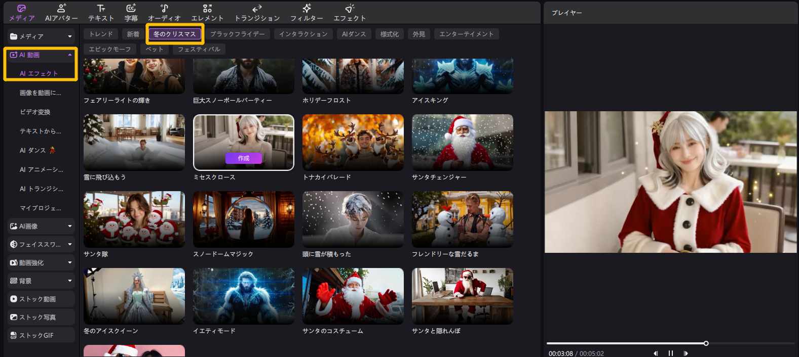Select AI エフェクト in the sidebar
799x357 pixels.
tap(39, 73)
